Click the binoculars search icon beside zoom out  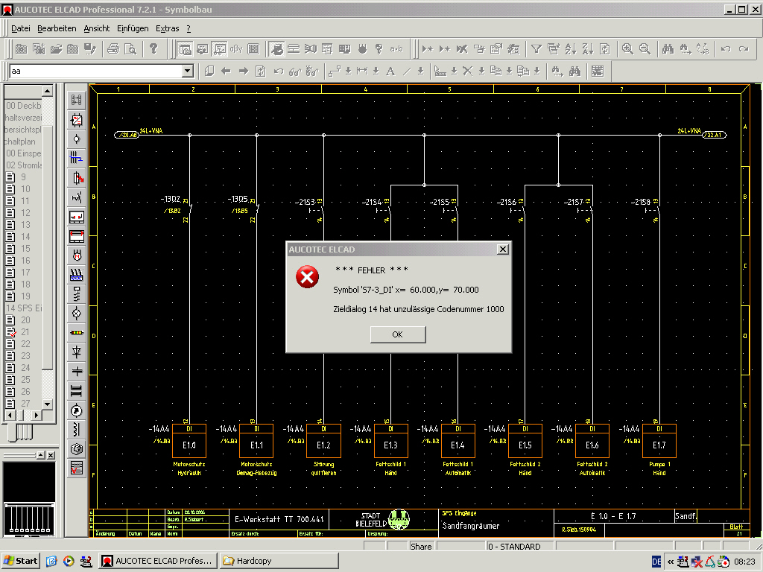click(x=668, y=48)
